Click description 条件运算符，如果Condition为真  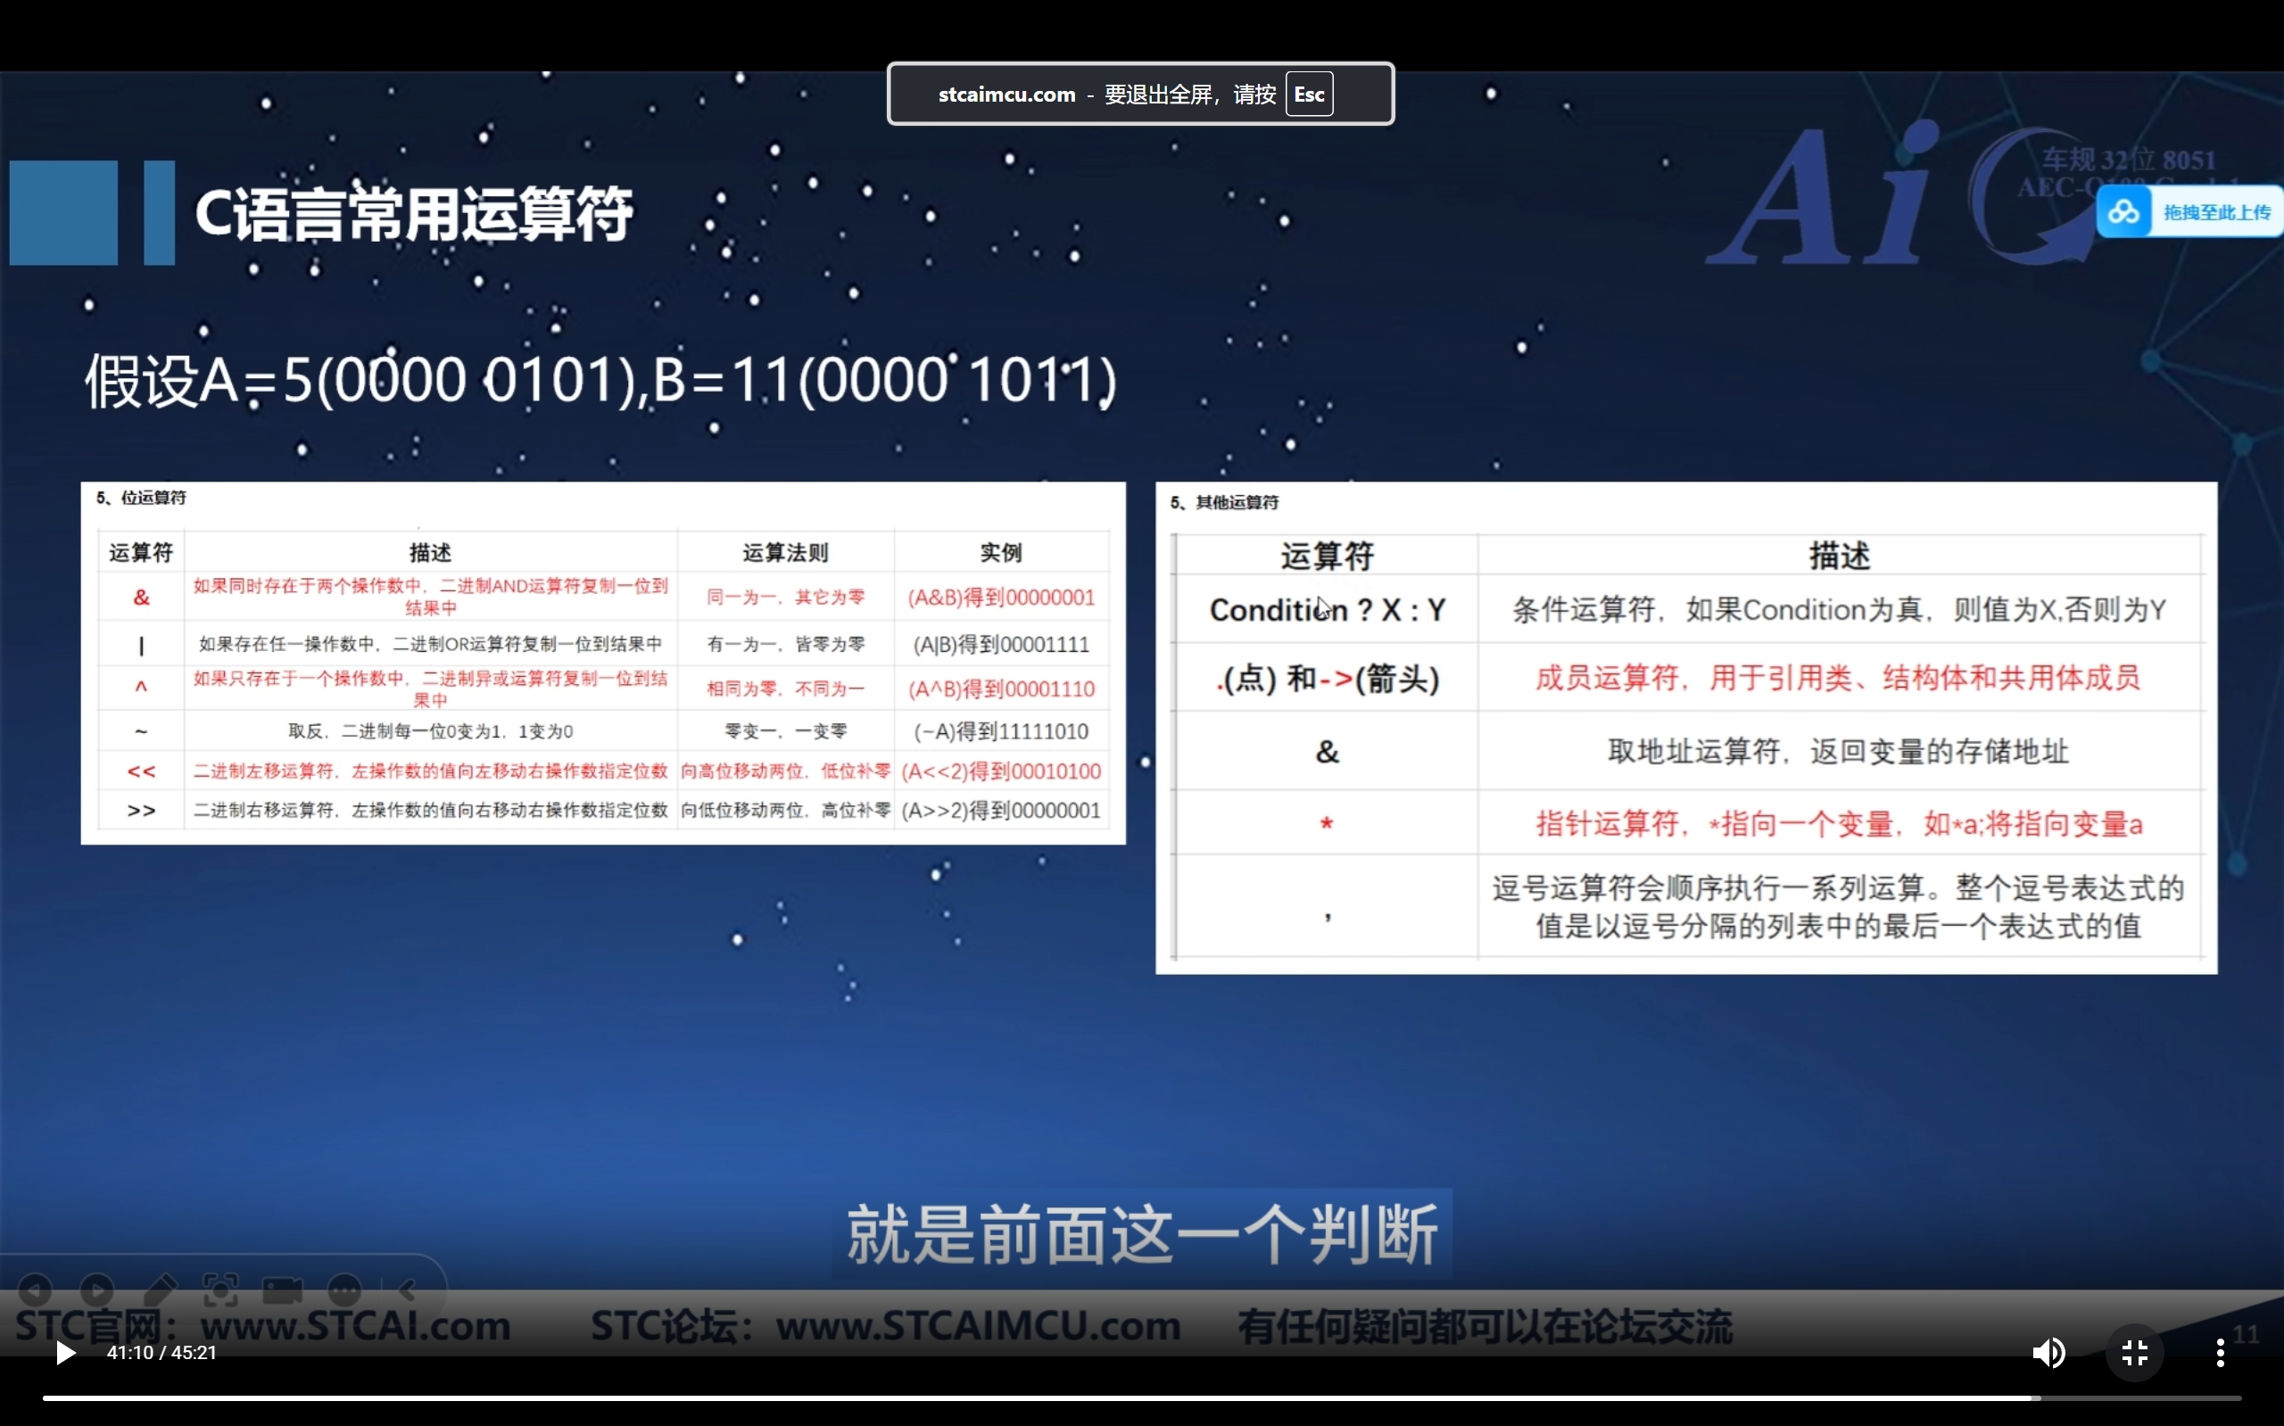point(1839,610)
